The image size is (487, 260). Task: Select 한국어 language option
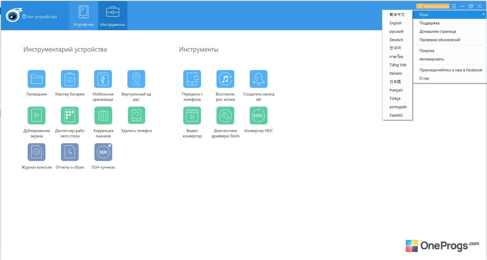(x=397, y=48)
